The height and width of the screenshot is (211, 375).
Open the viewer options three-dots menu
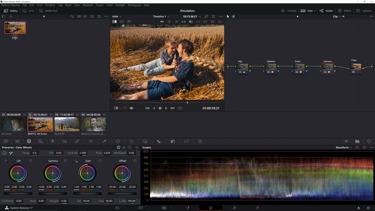tap(220, 16)
